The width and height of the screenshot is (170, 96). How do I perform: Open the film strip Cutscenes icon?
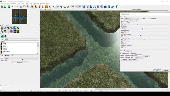point(109,7)
